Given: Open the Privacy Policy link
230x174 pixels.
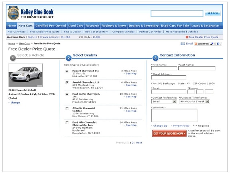Looking at the screenshot, I should (181, 126).
